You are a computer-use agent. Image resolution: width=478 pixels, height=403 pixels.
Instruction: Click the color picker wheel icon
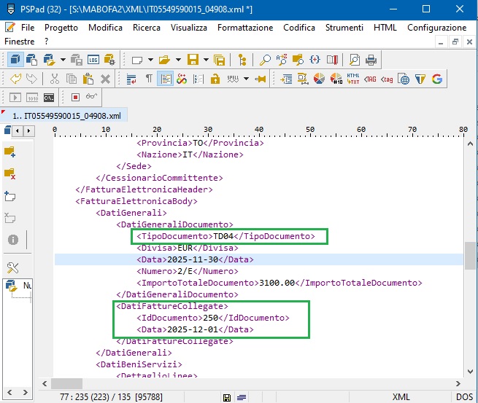(319, 79)
